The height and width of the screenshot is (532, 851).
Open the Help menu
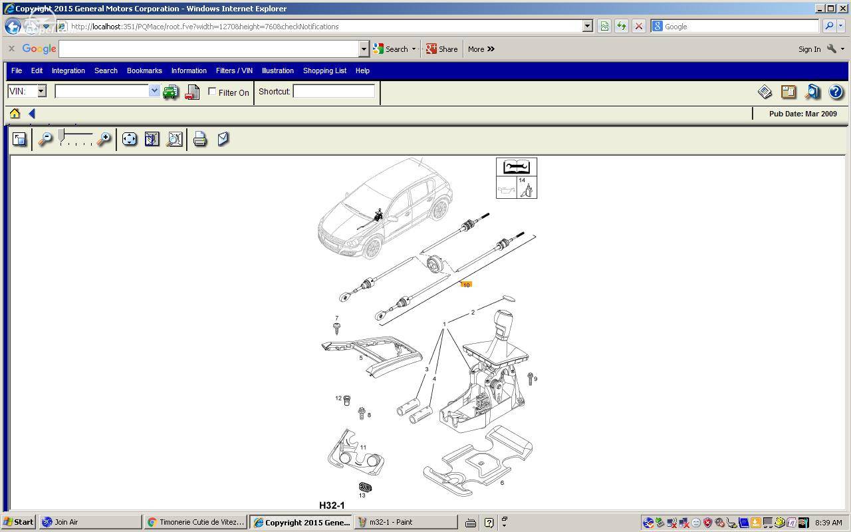click(362, 70)
